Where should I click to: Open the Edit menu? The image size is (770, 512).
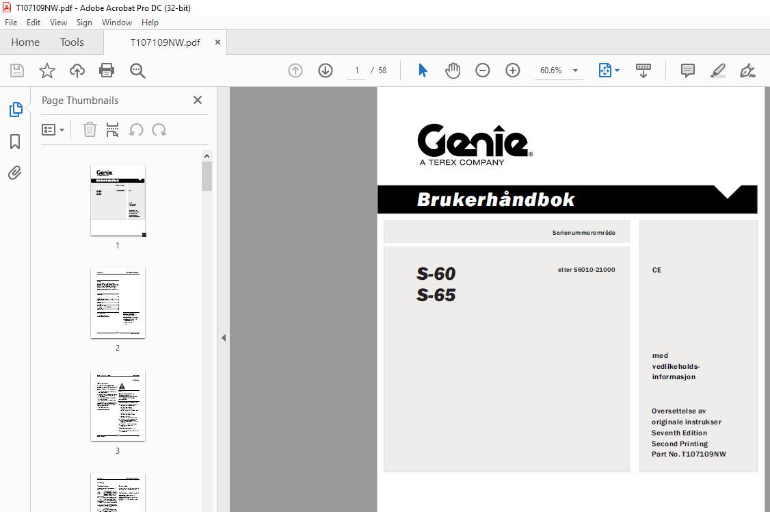[x=34, y=23]
